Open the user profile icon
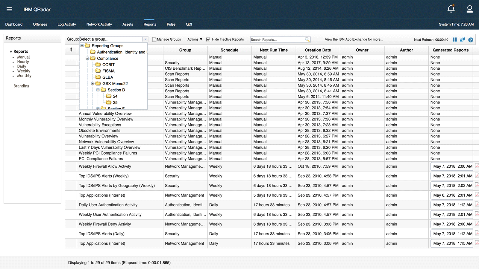 point(469,9)
